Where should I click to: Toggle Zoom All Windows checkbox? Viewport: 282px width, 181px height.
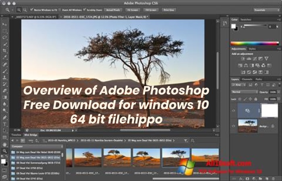(60, 10)
